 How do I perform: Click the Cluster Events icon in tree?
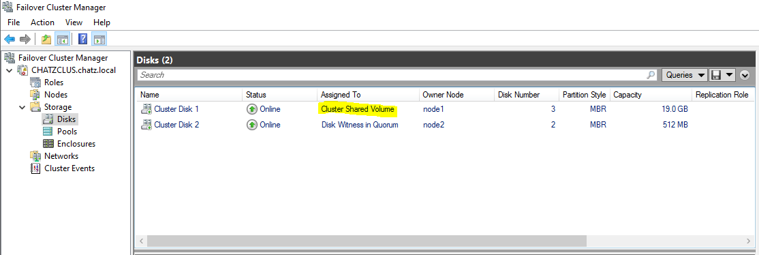coord(35,168)
